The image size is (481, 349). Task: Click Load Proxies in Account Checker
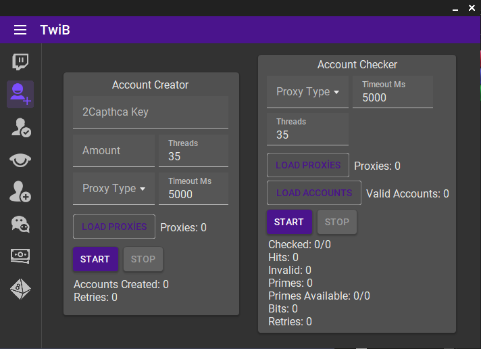(308, 165)
